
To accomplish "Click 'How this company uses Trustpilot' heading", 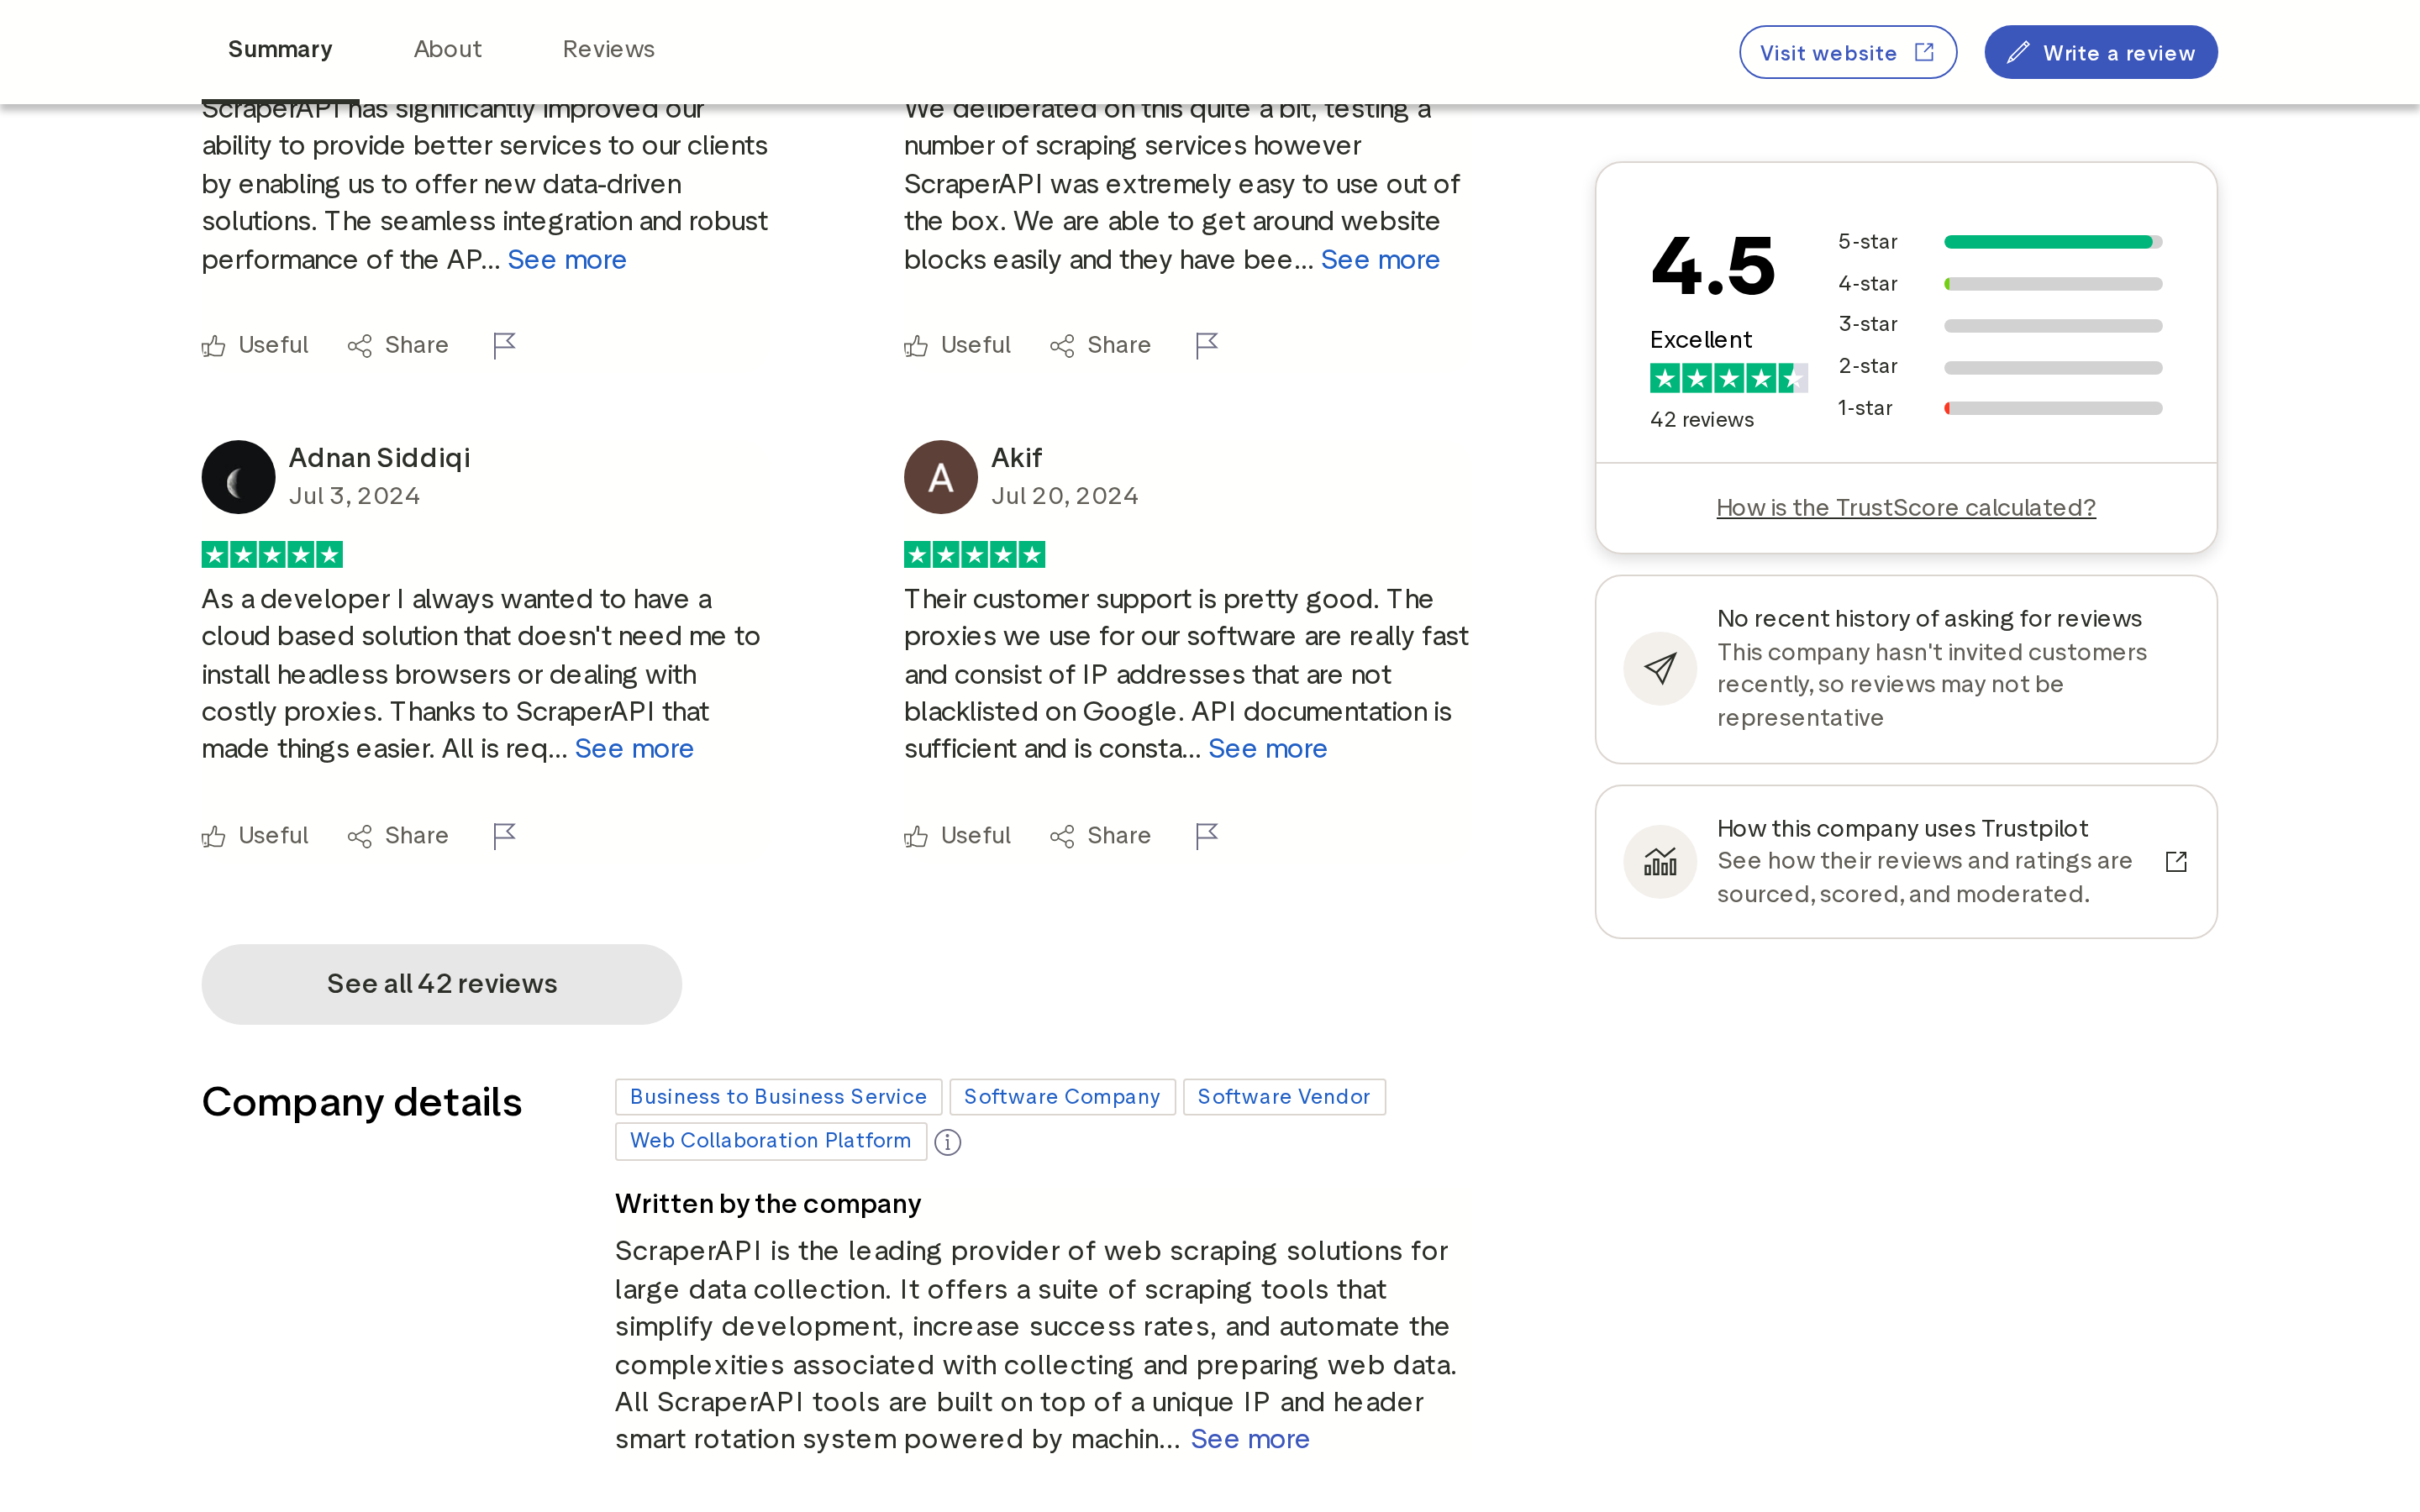I will click(x=1902, y=828).
